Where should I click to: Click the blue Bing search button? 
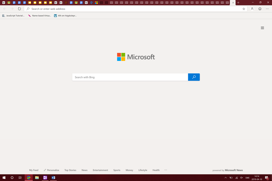point(194,77)
